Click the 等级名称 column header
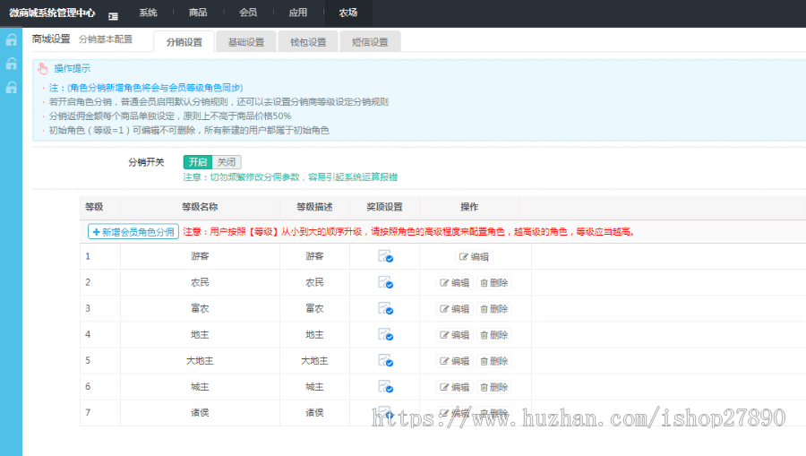Screen dimensions: 806x456 coord(200,207)
